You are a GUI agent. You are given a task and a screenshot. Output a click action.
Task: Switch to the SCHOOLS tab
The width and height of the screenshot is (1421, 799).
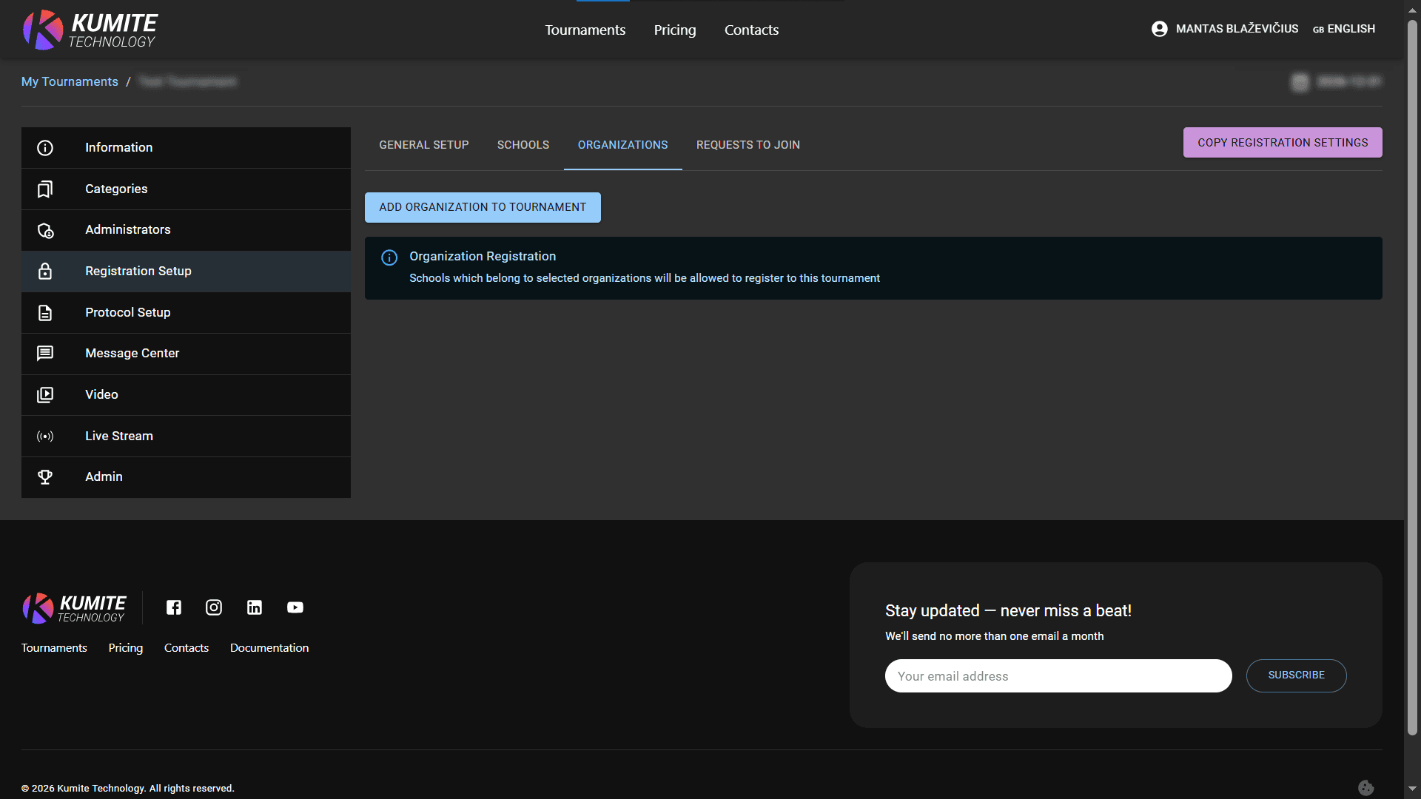tap(523, 145)
